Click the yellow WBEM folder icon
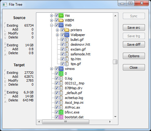This screenshot has width=151, height=131. tap(61, 20)
